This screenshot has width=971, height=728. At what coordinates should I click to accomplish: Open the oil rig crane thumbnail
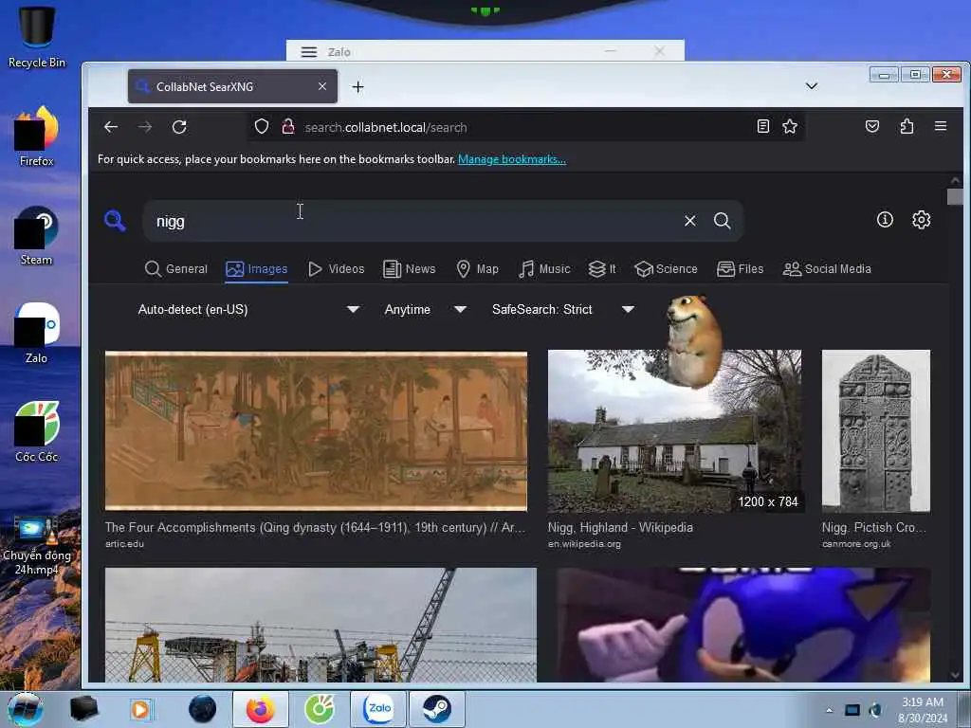(321, 624)
